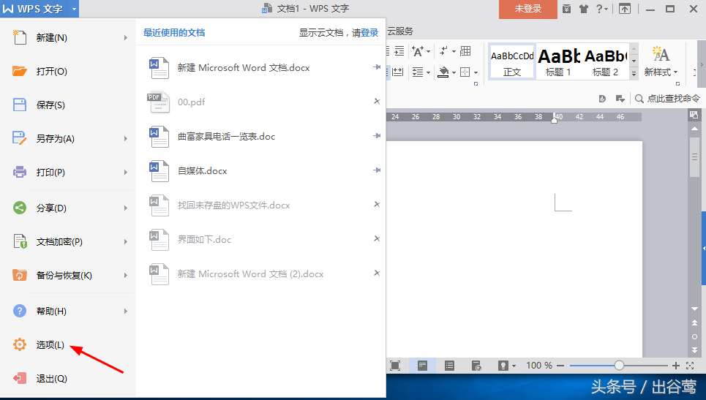Select the outline view icon
706x400 pixels.
449,366
